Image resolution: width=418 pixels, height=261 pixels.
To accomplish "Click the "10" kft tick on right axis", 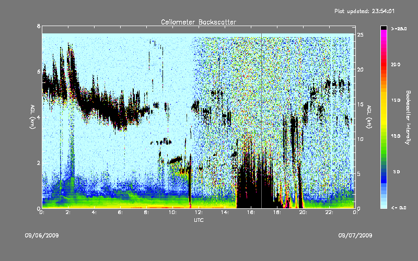I will [x=360, y=139].
